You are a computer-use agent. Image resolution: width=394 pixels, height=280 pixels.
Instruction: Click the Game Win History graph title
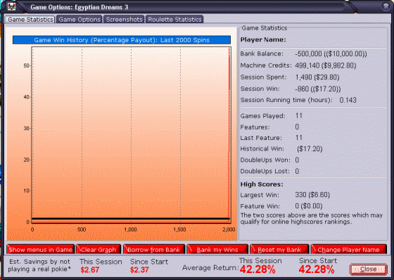pos(122,40)
